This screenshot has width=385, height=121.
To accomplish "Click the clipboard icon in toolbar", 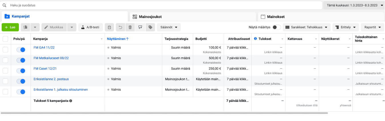I will click(109, 27).
